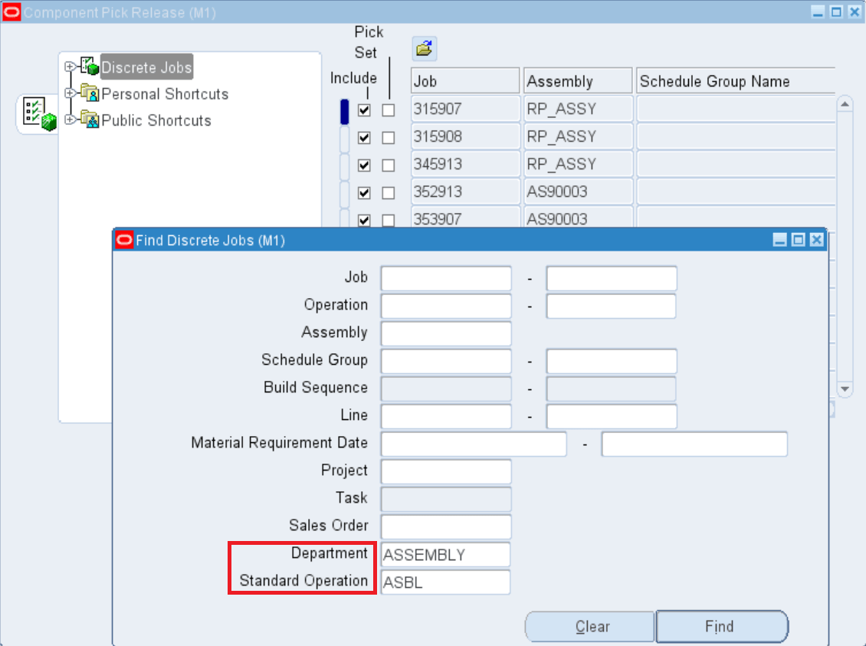This screenshot has height=646, width=866.
Task: Expand the Public Shortcuts tree node
Action: tap(70, 120)
